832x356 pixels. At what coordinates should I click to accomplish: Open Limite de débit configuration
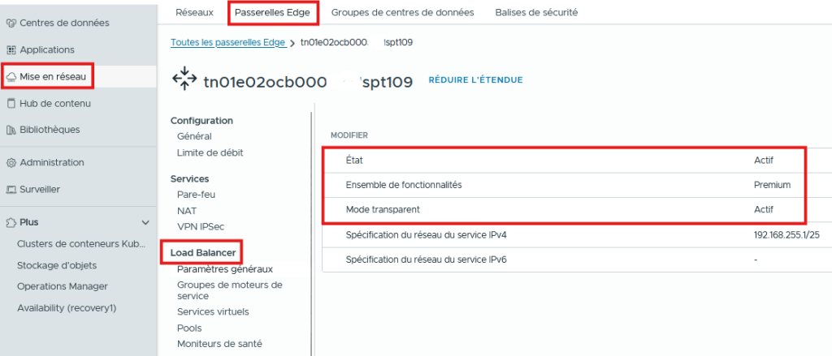[210, 152]
